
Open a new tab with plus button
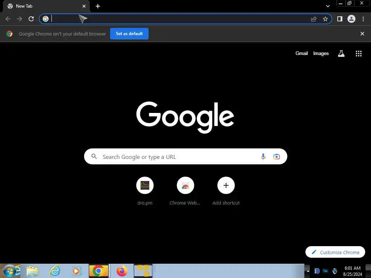click(x=98, y=6)
